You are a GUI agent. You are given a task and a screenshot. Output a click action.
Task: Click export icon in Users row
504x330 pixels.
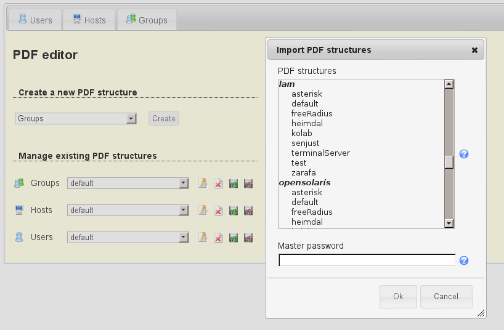pyautogui.click(x=248, y=238)
